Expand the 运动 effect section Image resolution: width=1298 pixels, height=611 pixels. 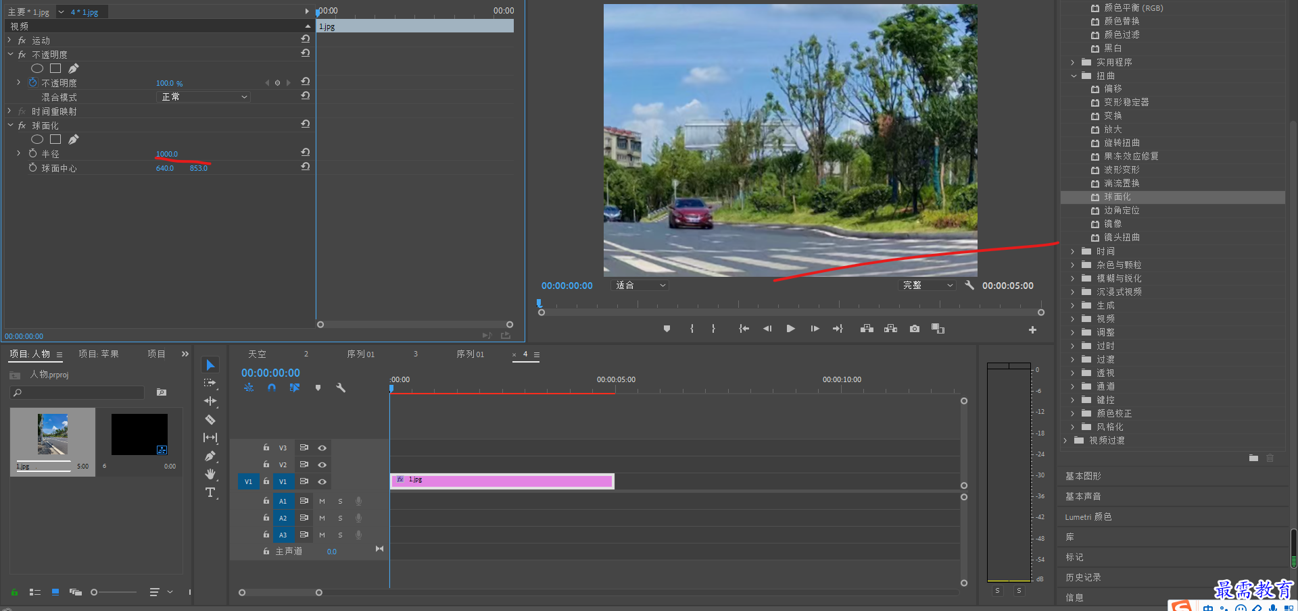9,41
